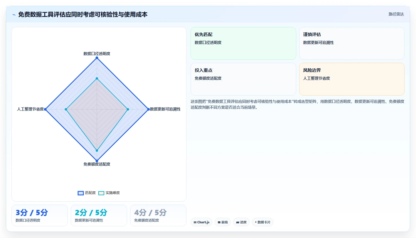Image resolution: width=416 pixels, height=238 pixels.
Task: Toggle the 实施难度 legend swatch
Action: click(101, 193)
